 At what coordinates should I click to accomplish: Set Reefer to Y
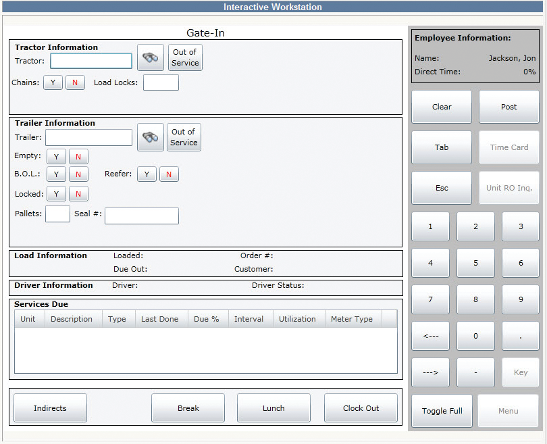click(x=147, y=174)
